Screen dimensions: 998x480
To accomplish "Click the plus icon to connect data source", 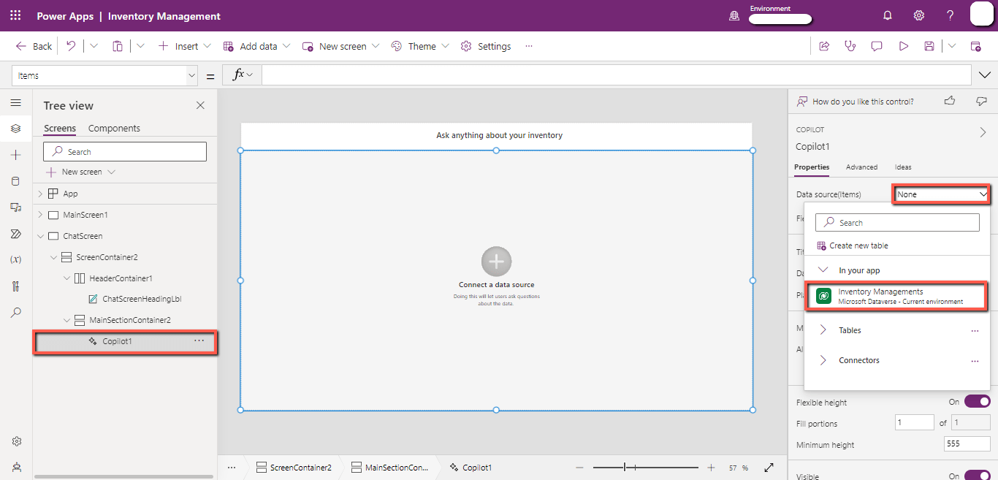I will (497, 262).
